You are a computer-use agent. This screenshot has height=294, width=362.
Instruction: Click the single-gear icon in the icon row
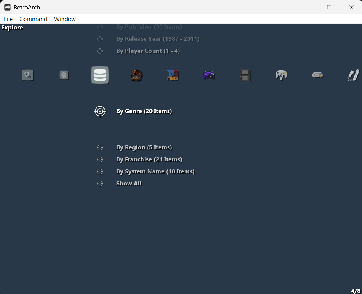(64, 75)
